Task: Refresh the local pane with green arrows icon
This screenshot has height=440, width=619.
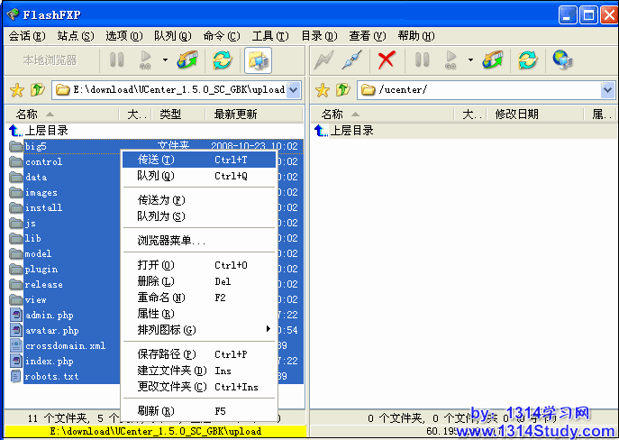Action: tap(221, 60)
